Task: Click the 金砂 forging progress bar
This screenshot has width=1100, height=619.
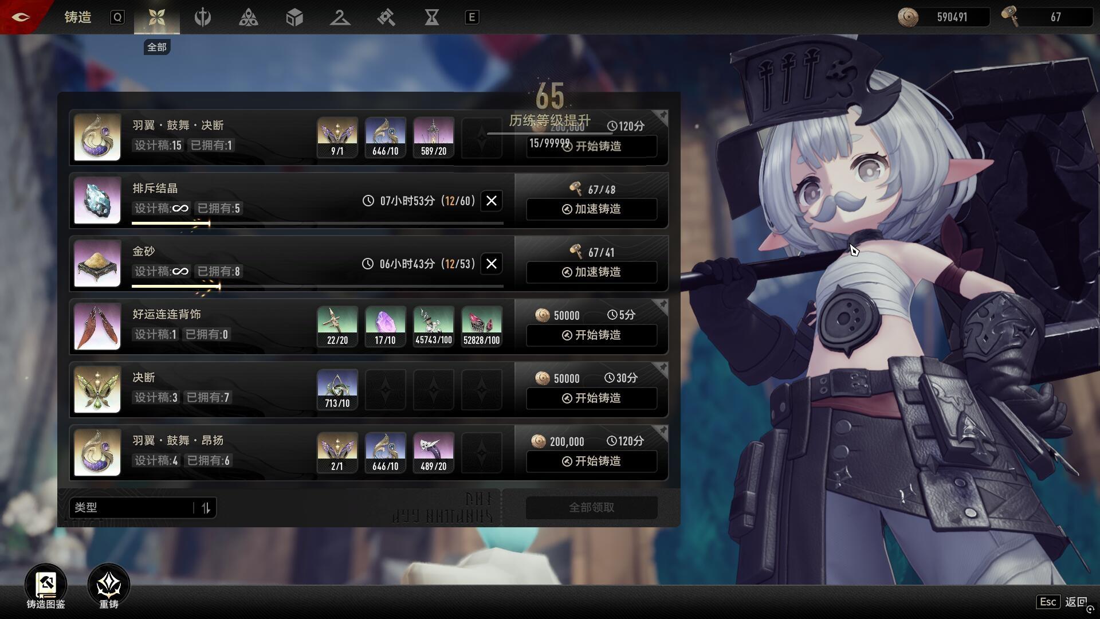Action: click(x=317, y=286)
